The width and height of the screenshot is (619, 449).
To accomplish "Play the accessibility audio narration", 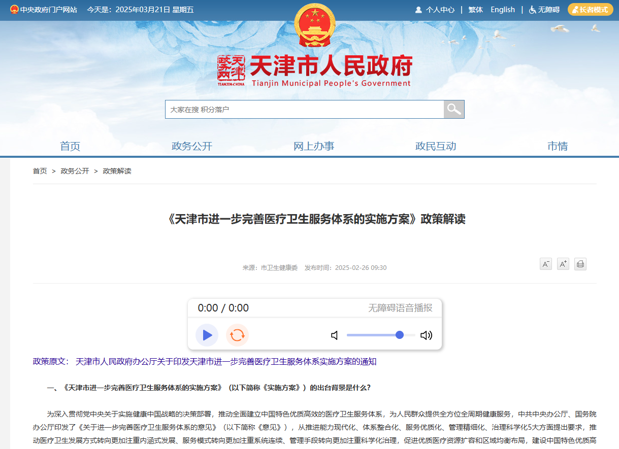I will tap(207, 335).
